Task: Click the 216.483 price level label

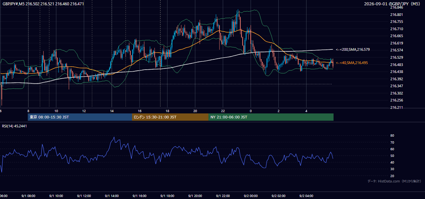Action: [x=396, y=65]
